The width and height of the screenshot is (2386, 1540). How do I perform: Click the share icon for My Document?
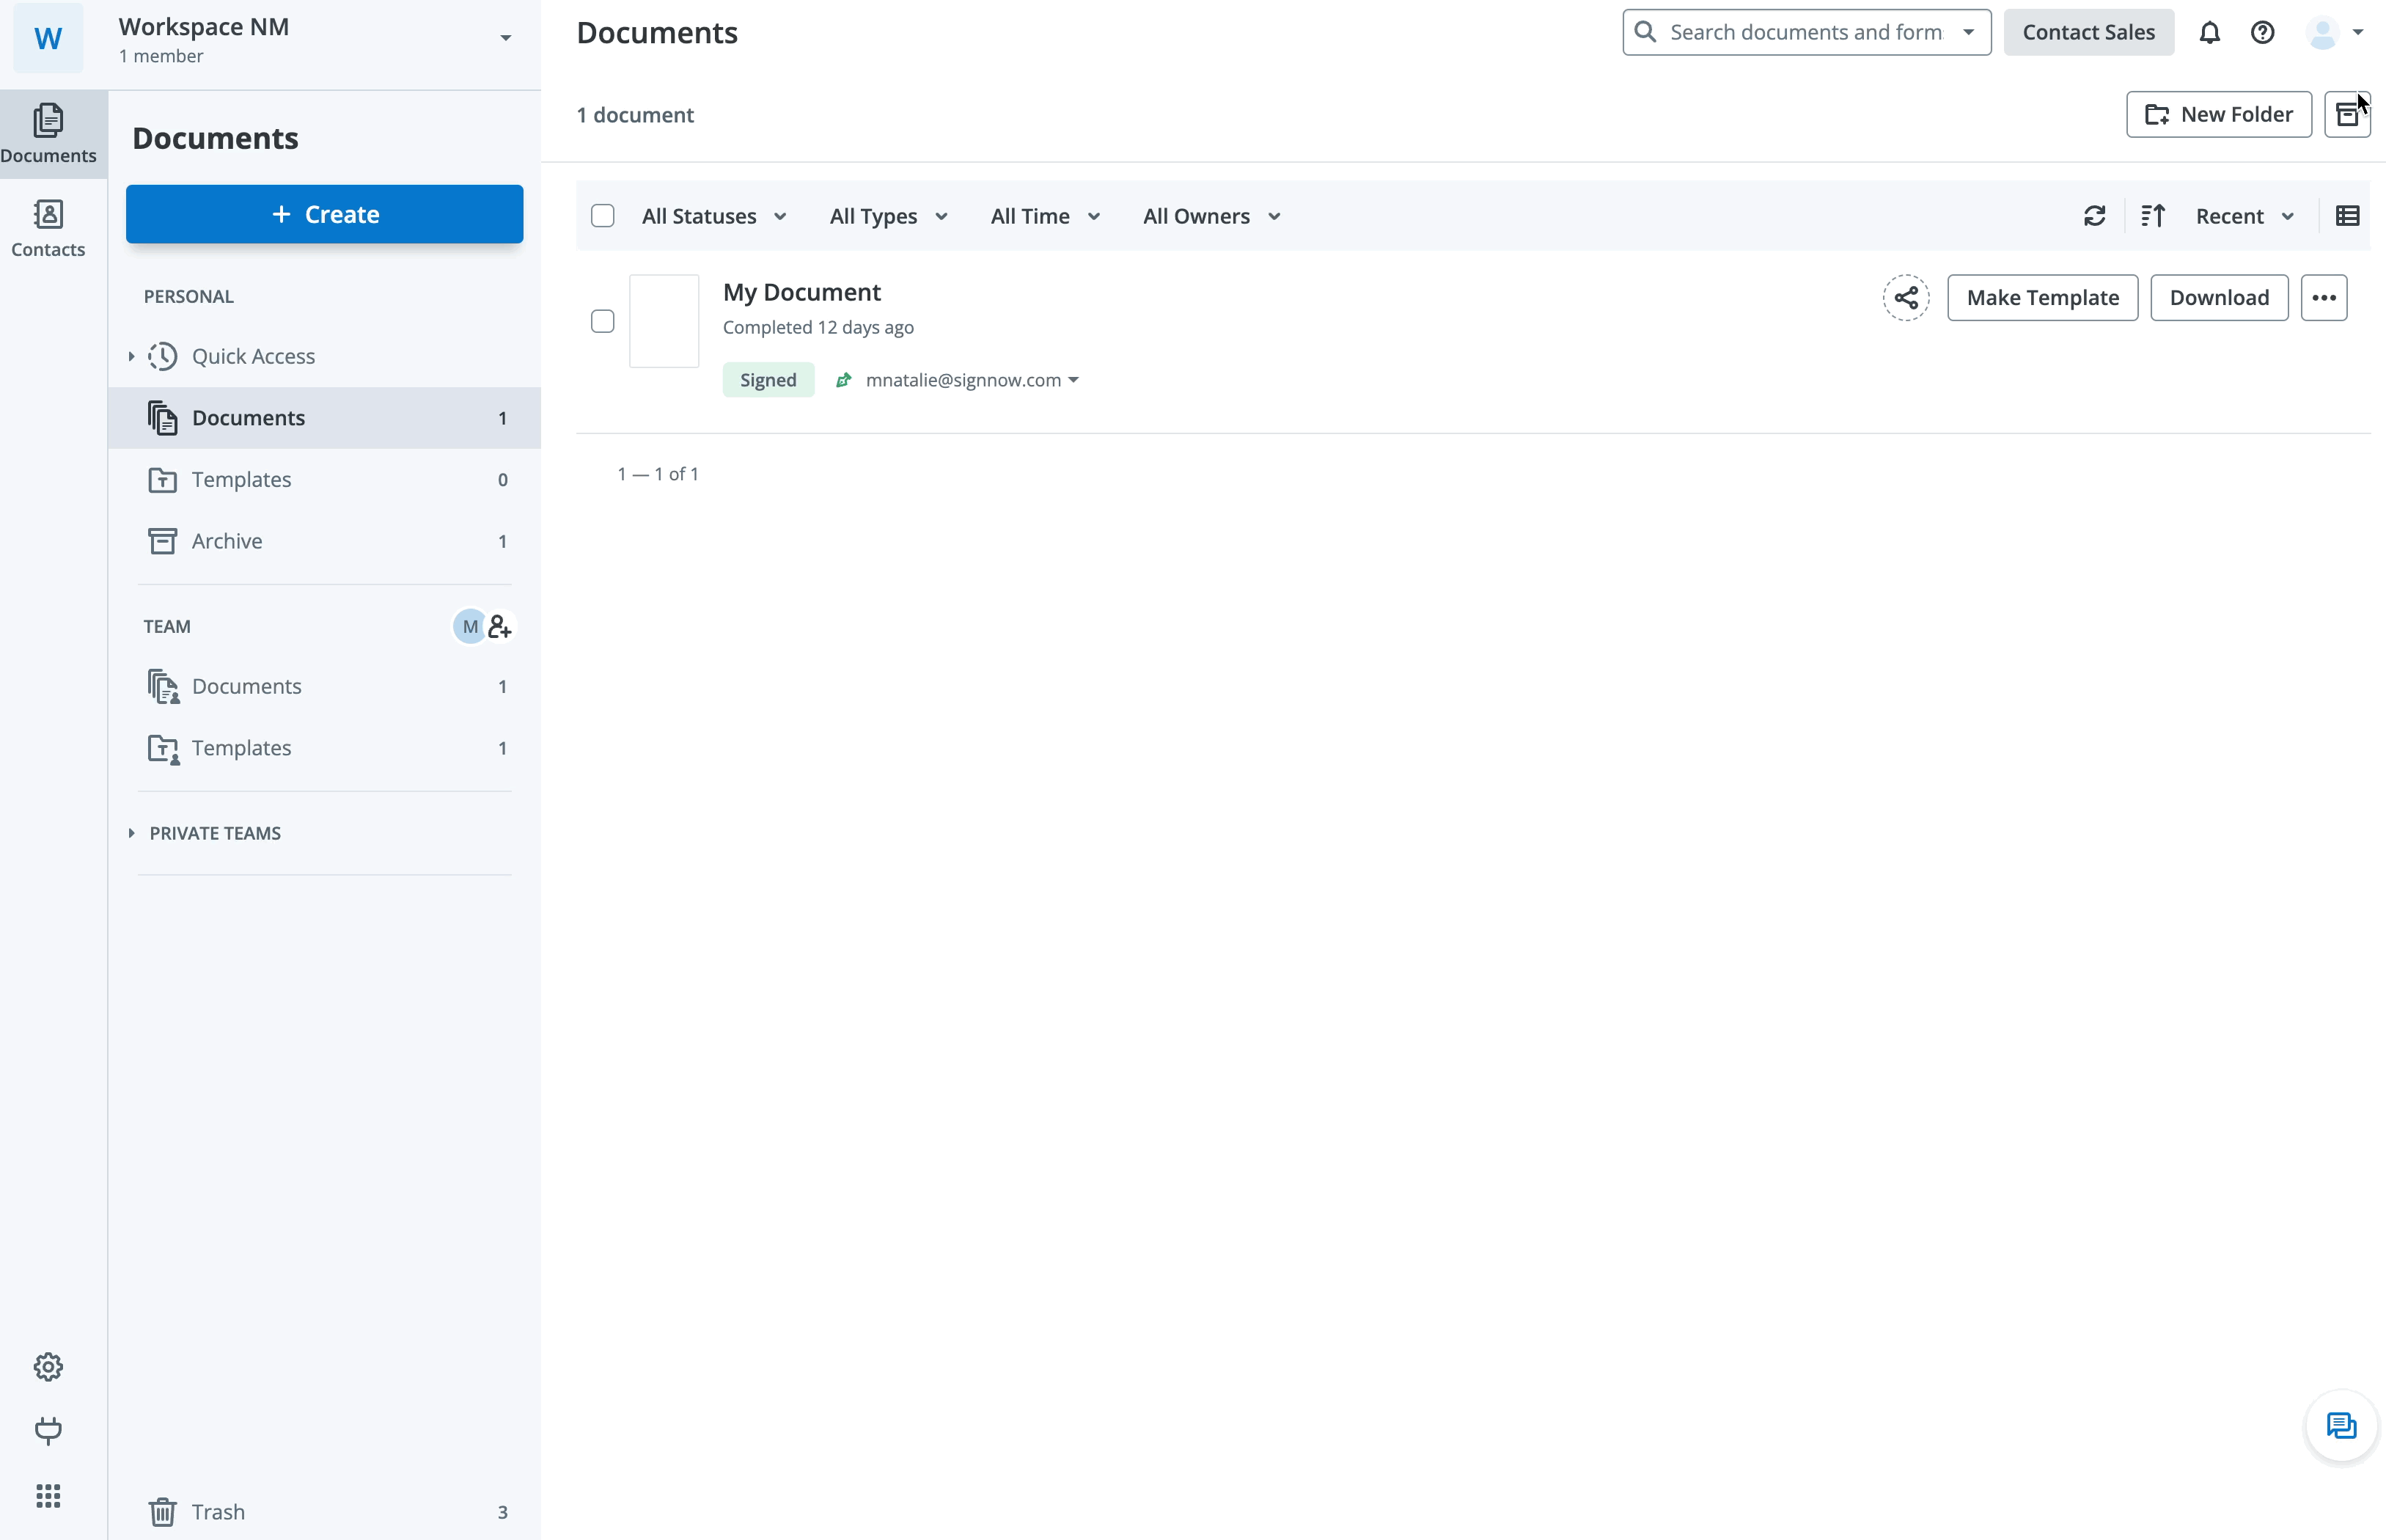(x=1905, y=298)
